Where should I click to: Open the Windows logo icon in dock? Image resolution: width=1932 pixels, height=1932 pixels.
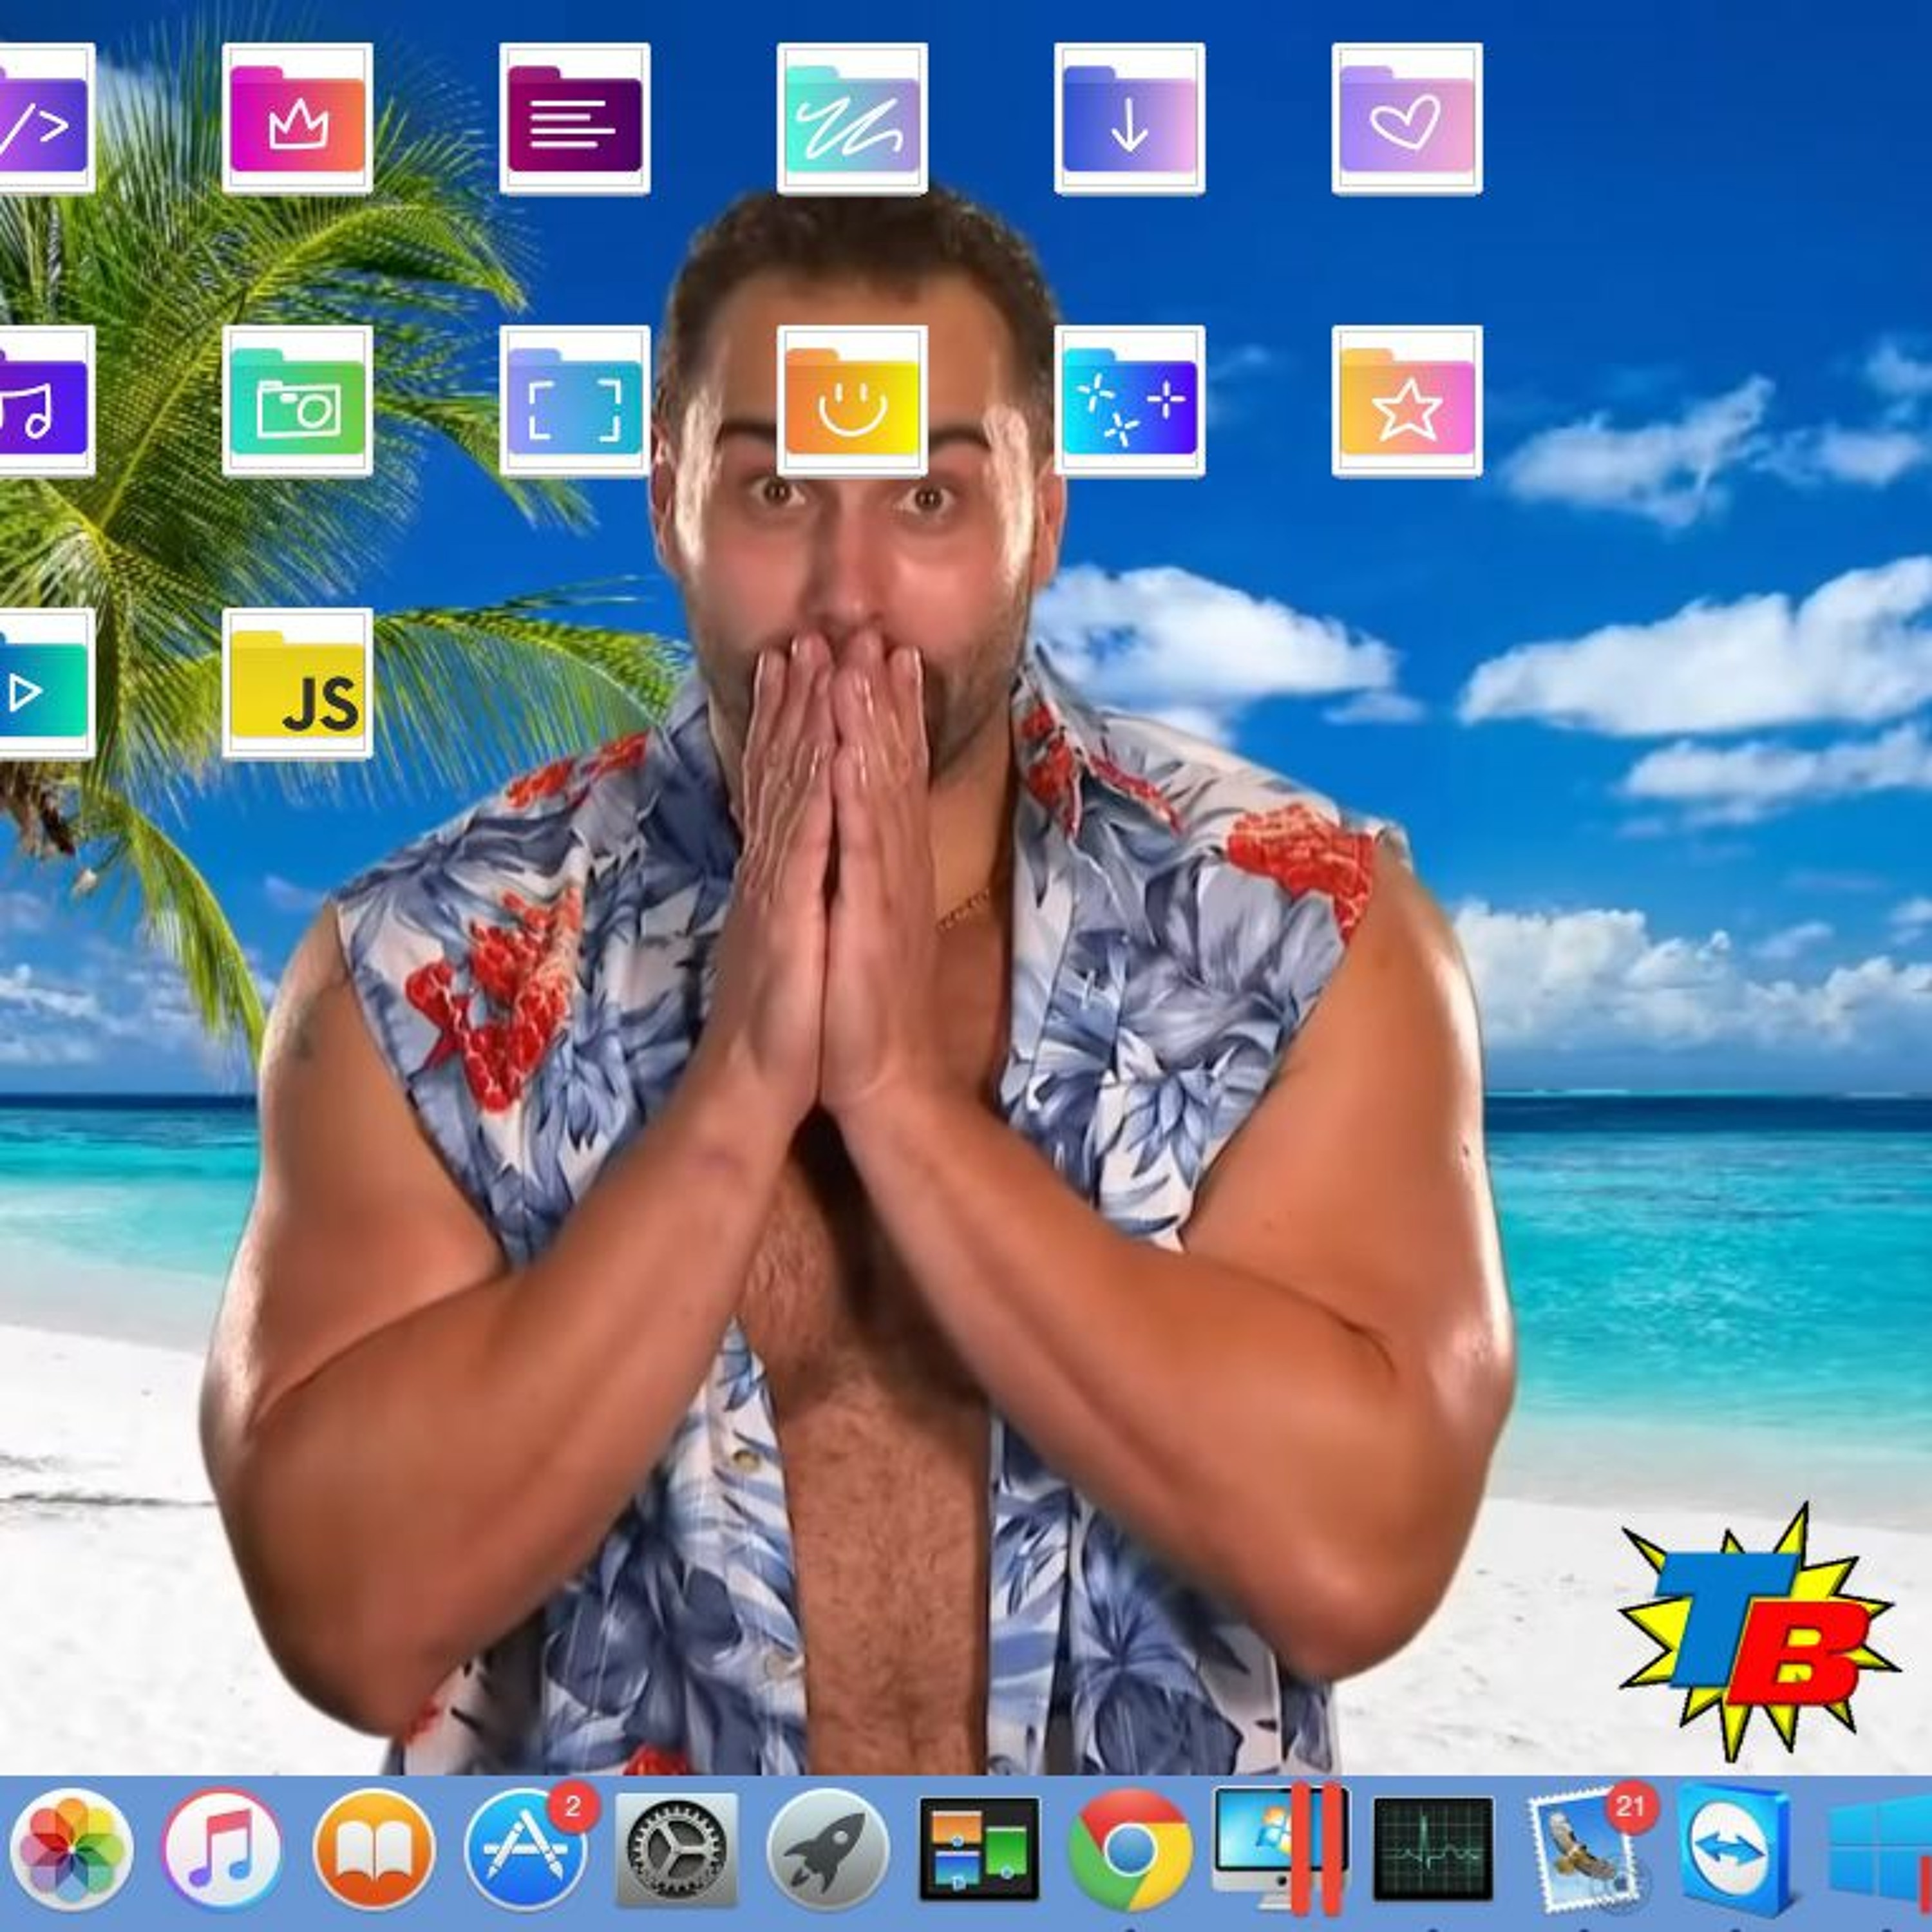coord(1880,1851)
